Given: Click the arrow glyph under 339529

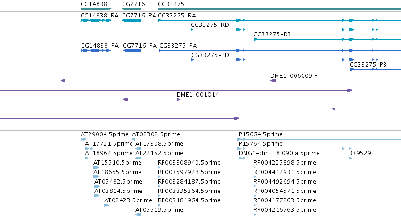Looking at the screenshot, I should 350,158.
